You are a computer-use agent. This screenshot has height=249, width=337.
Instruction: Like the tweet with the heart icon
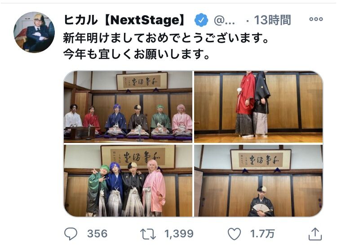[x=234, y=234]
